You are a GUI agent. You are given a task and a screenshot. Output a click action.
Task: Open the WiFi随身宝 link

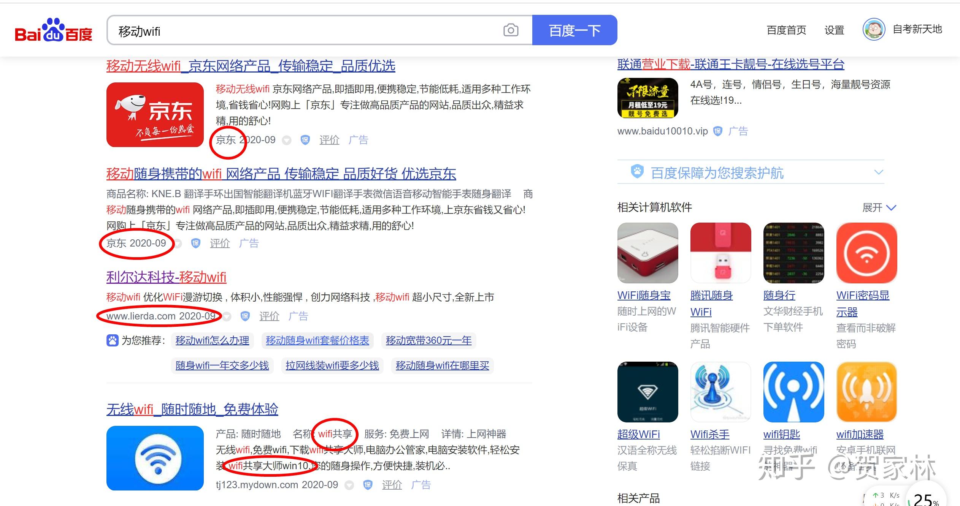tap(644, 295)
